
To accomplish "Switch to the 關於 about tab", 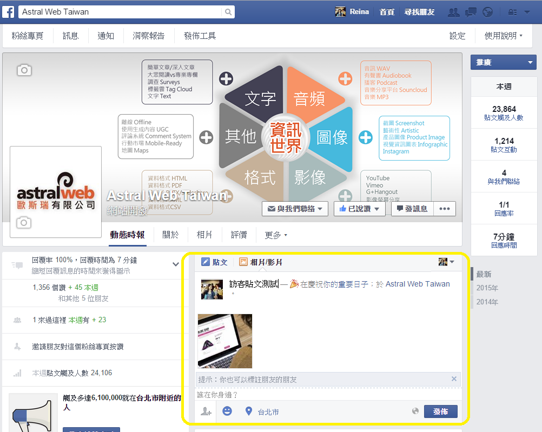I will click(x=170, y=235).
